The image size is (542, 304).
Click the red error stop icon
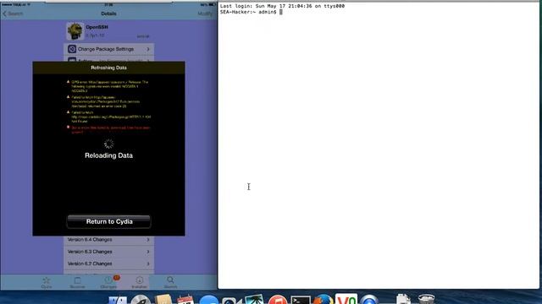[68, 128]
